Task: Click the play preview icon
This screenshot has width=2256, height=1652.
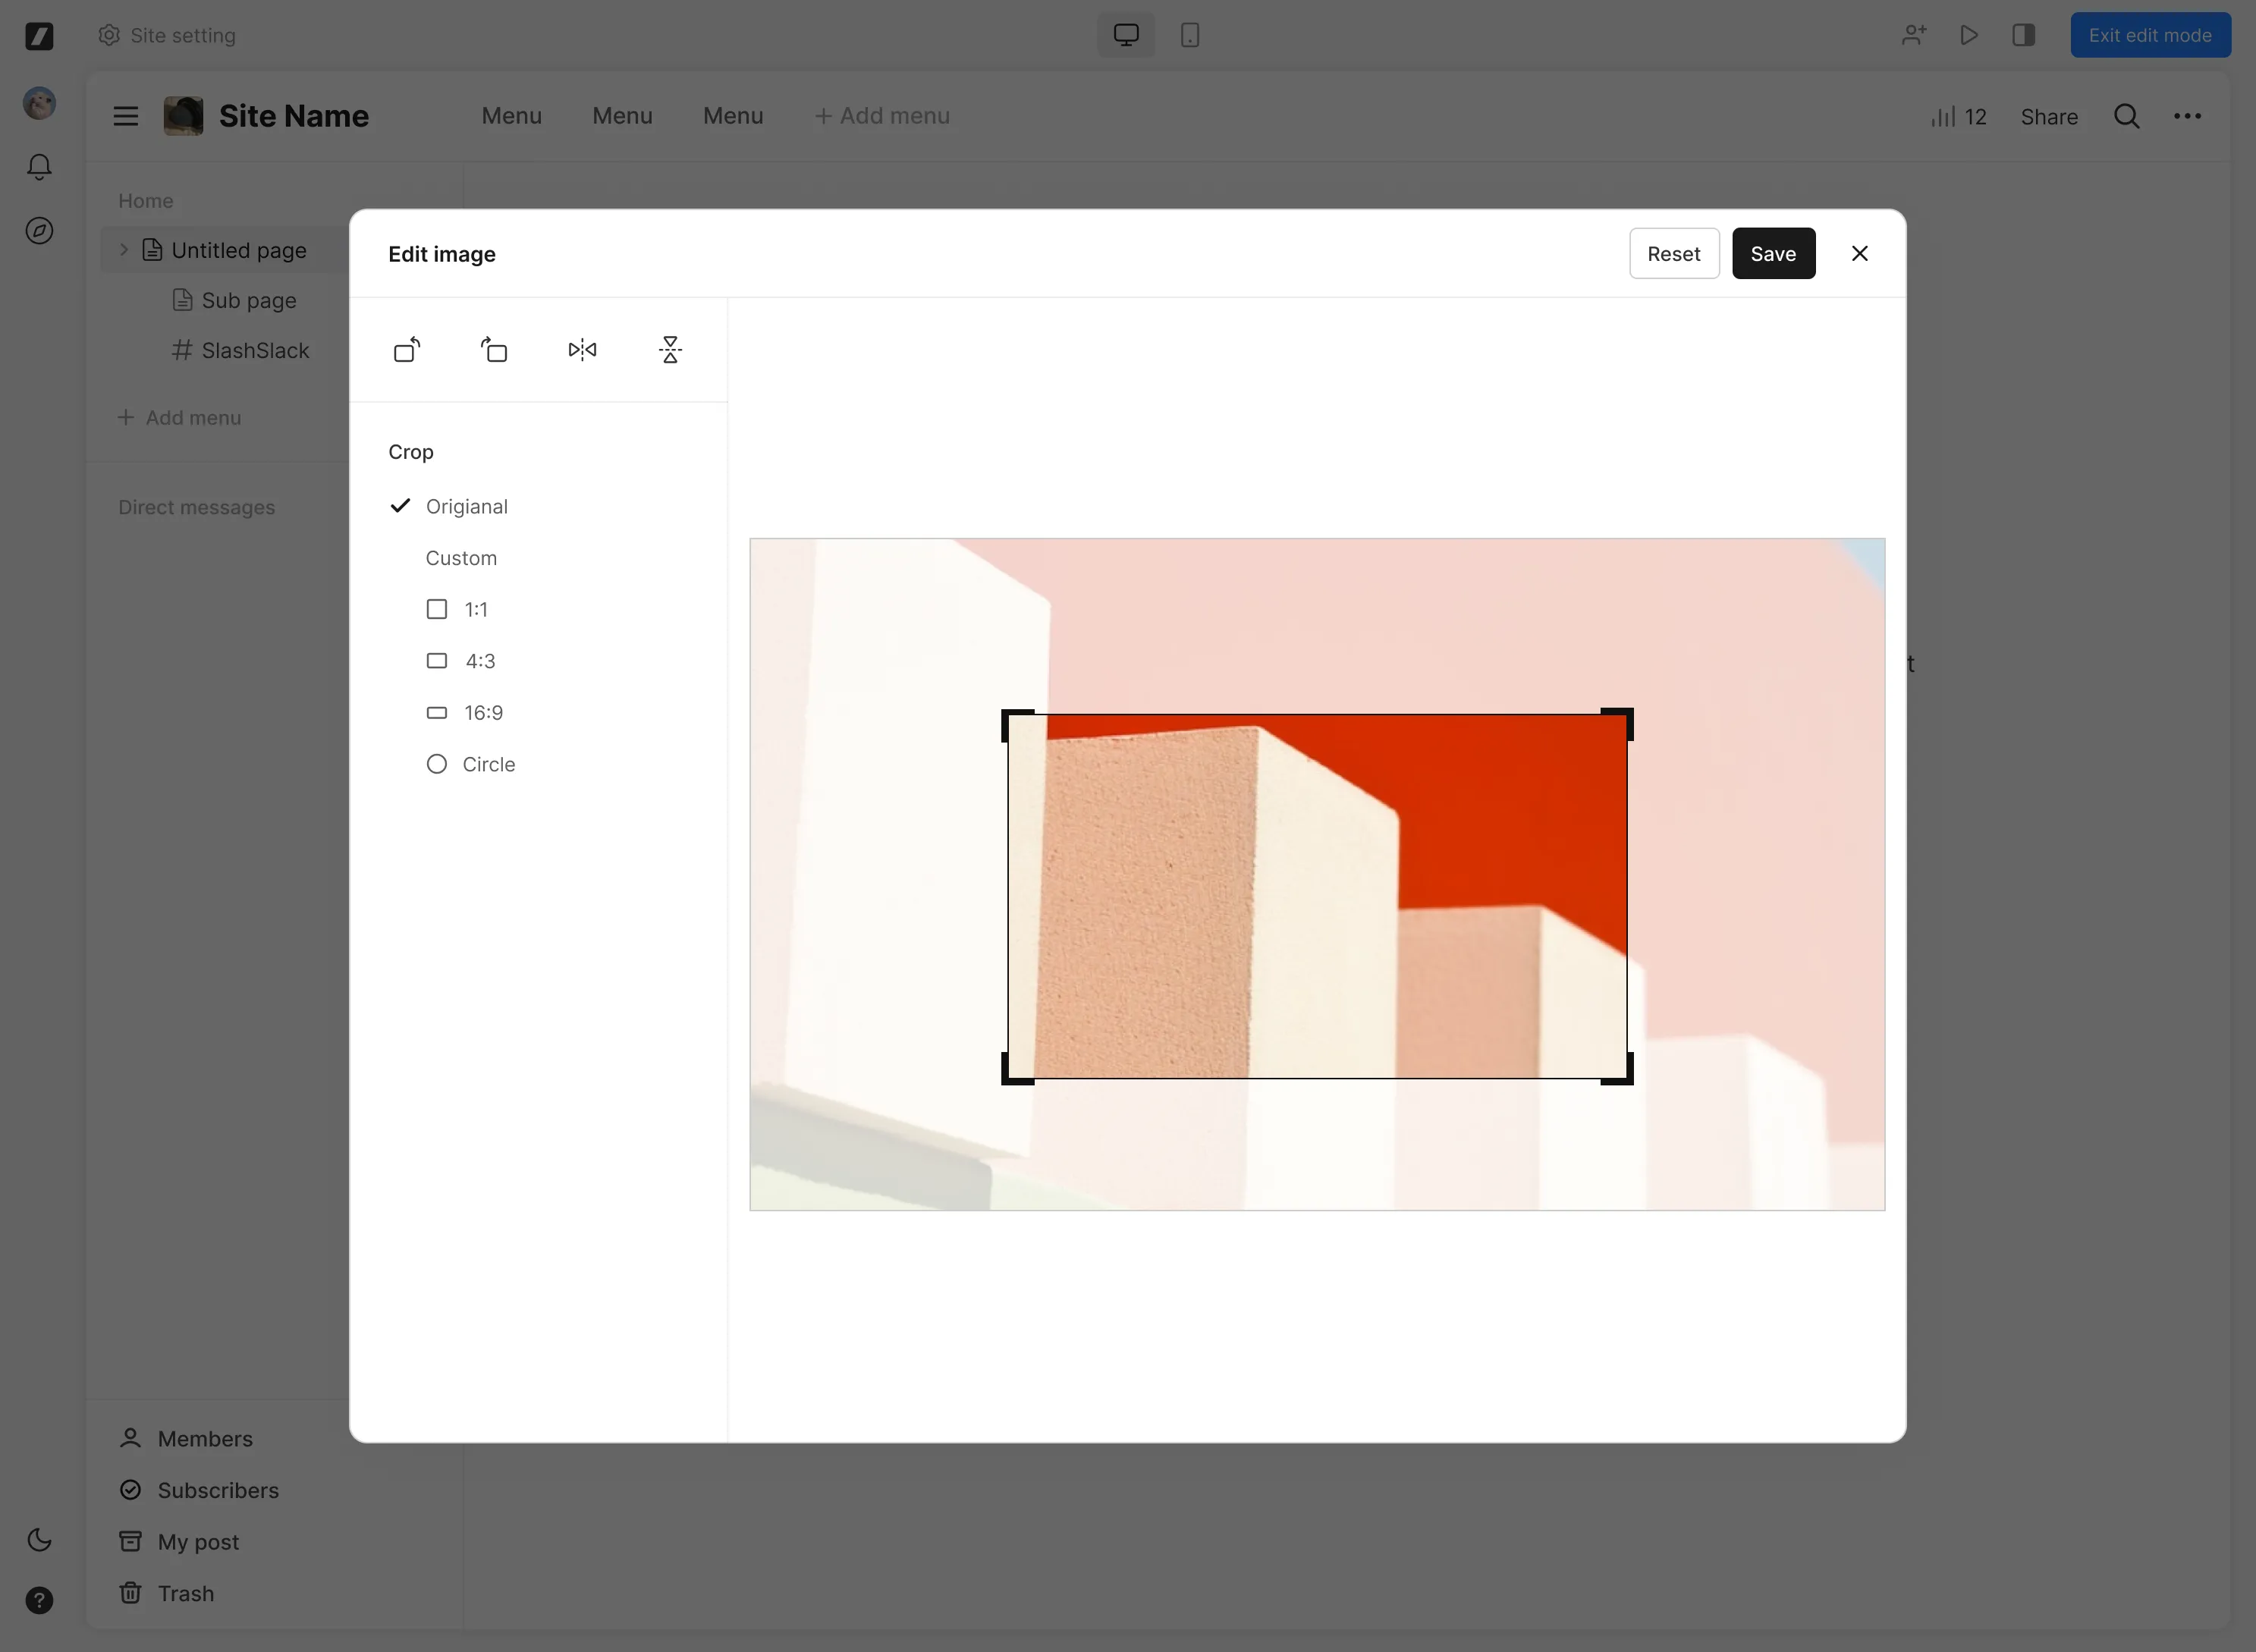Action: click(1968, 35)
